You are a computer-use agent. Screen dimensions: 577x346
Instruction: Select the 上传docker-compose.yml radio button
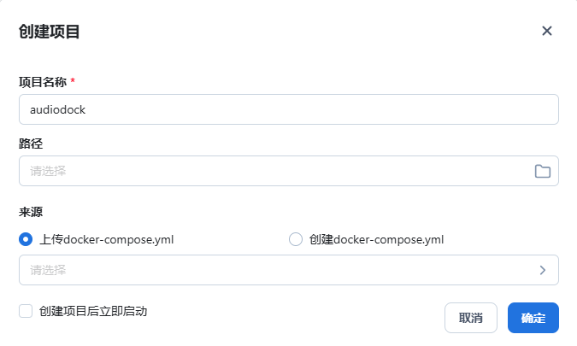click(x=26, y=239)
